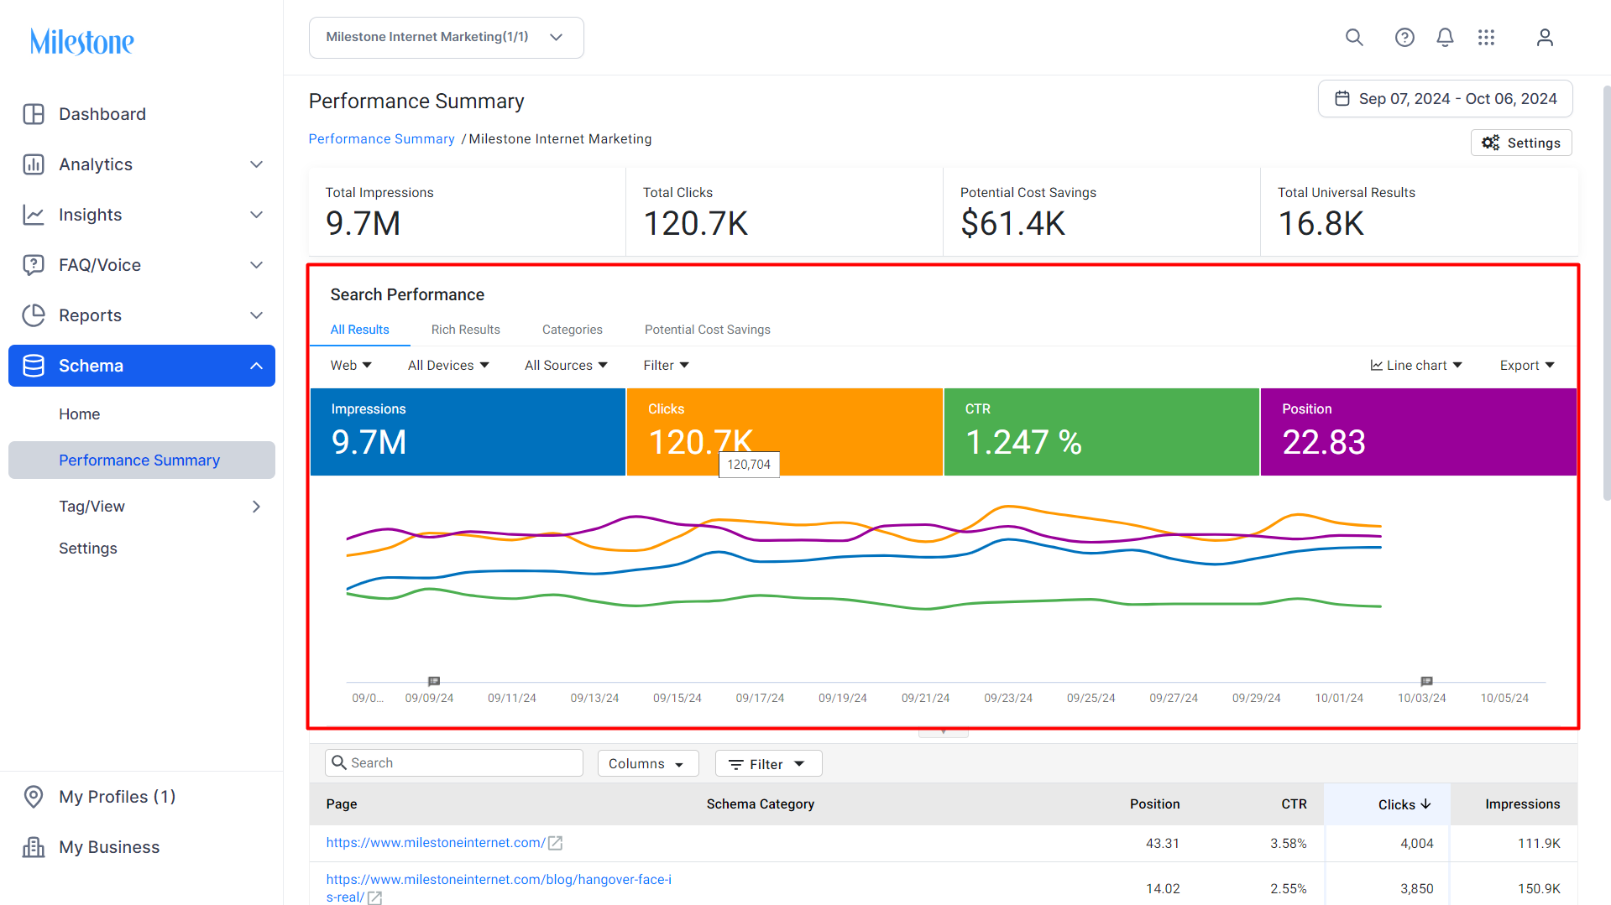Click the Settings button with gear icon

[x=1521, y=143]
